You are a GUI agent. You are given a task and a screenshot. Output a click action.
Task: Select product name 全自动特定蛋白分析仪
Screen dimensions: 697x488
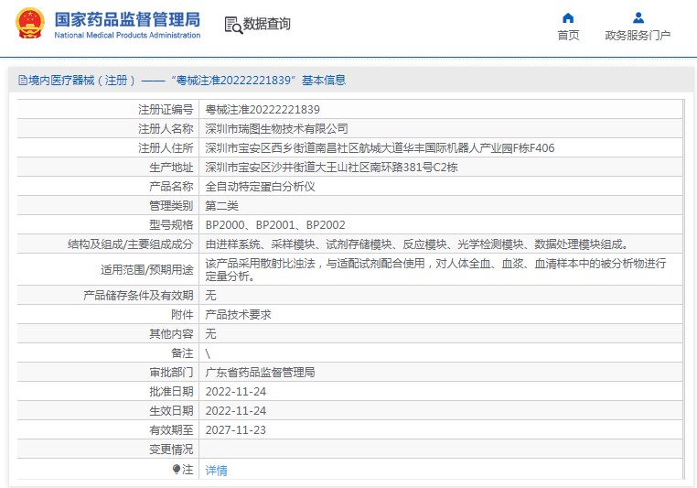click(x=260, y=187)
